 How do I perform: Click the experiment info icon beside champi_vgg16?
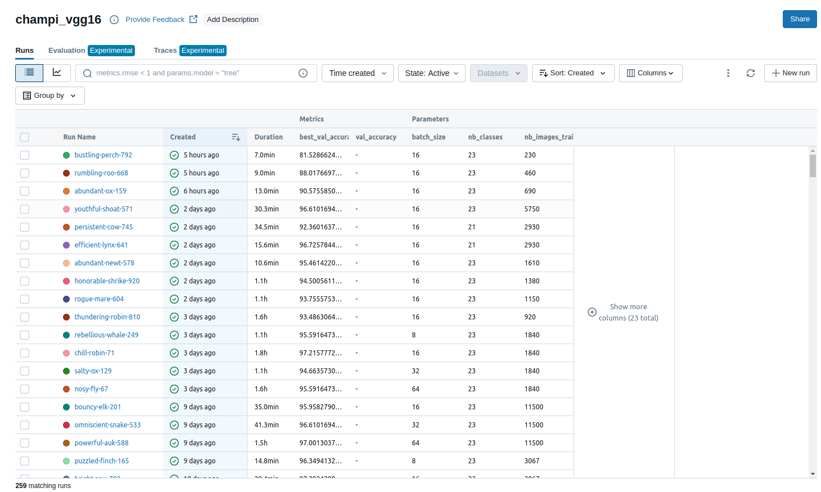tap(114, 20)
